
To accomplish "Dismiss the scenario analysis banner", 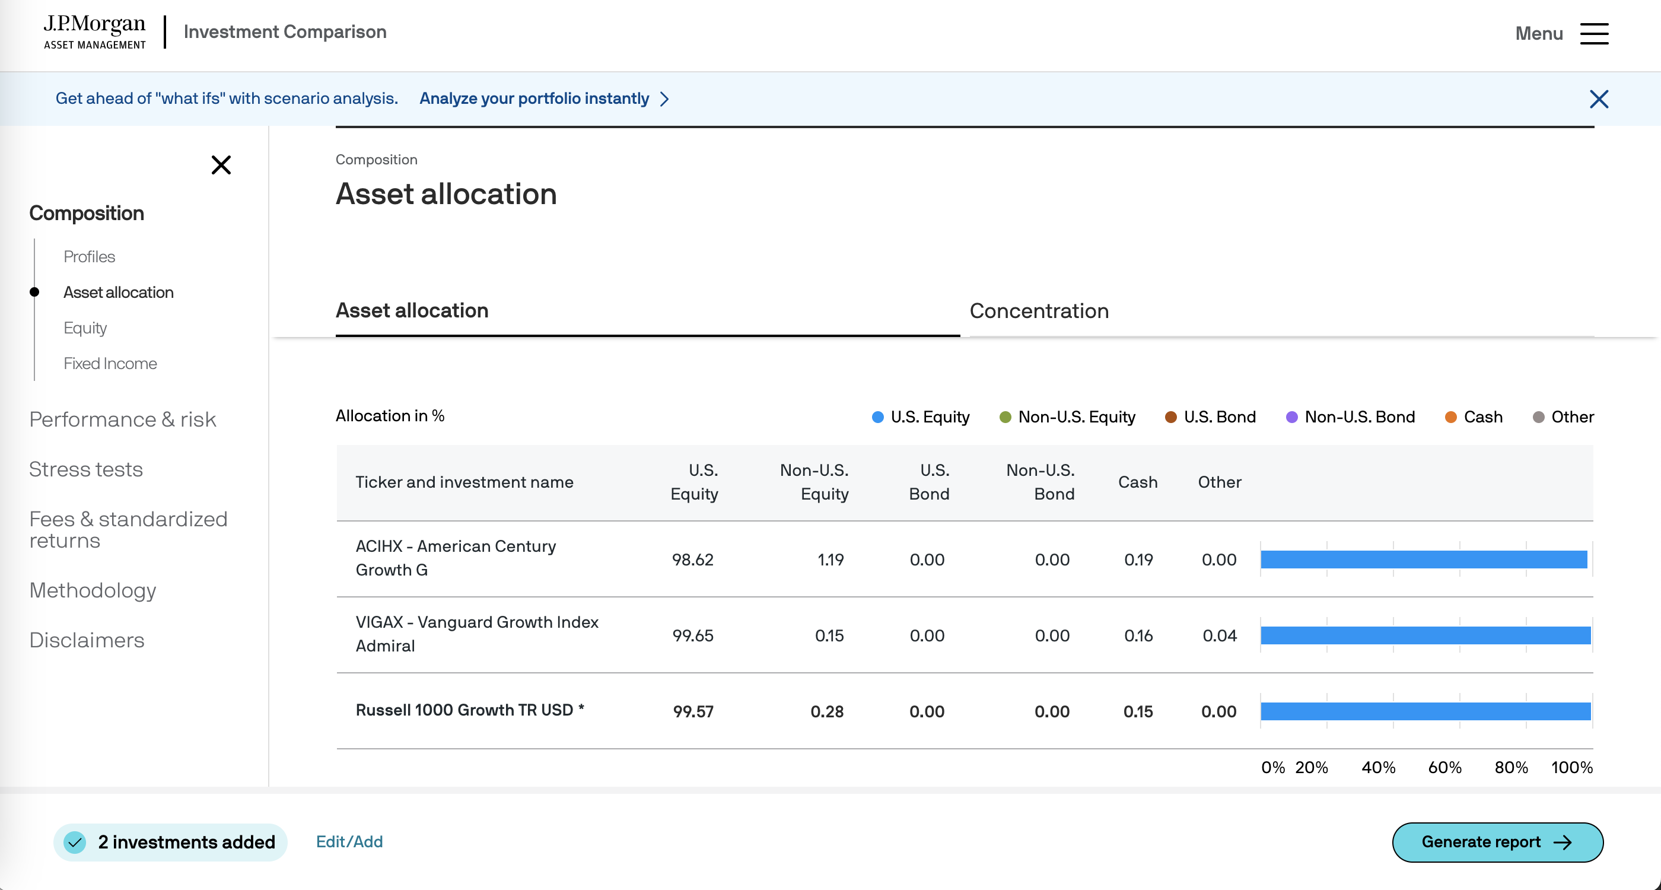I will coord(1599,98).
